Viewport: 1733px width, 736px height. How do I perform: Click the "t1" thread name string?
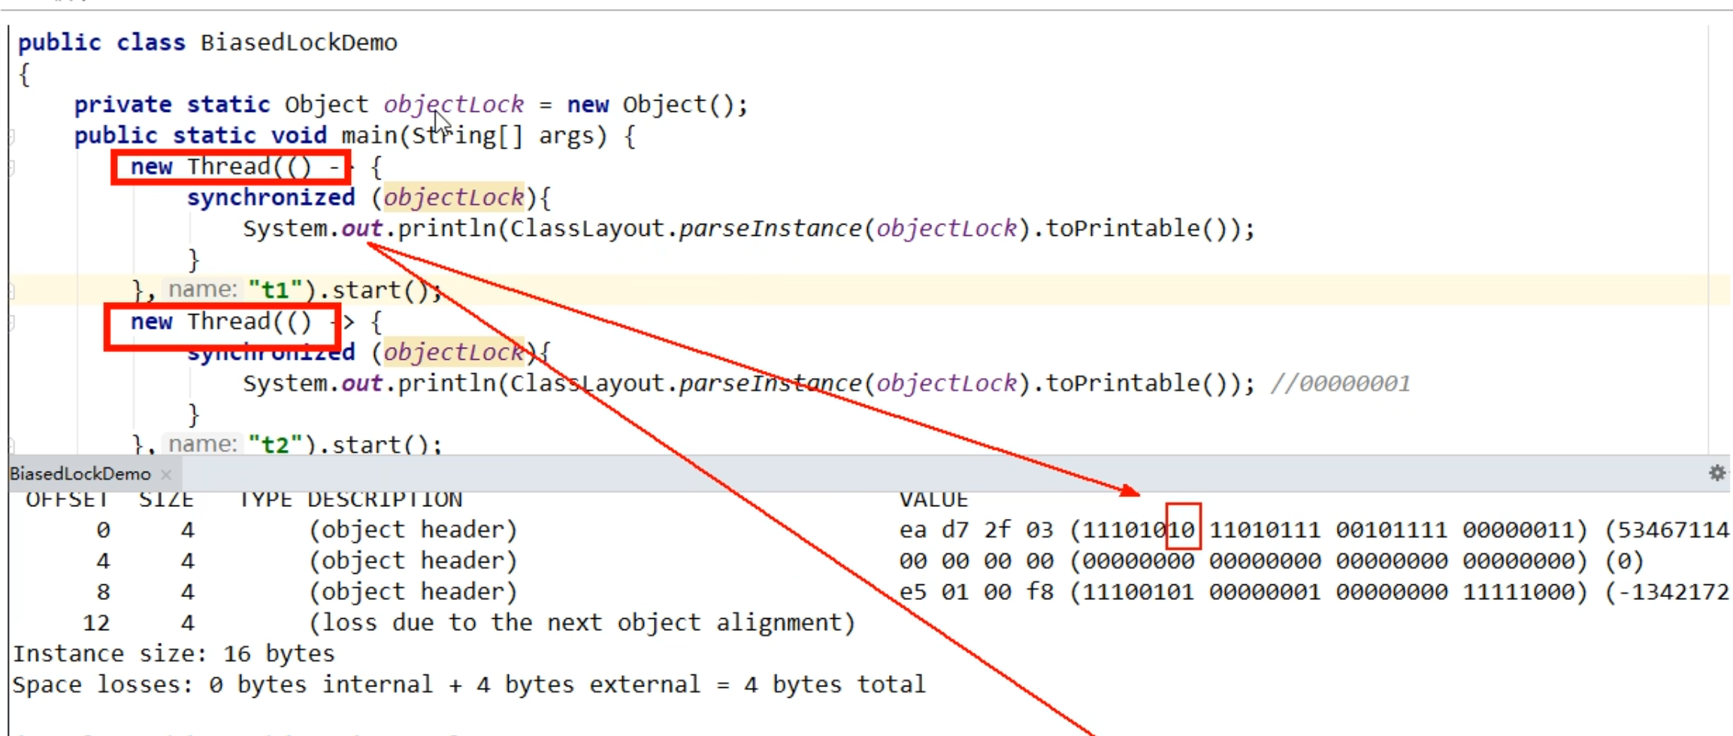[x=275, y=290]
